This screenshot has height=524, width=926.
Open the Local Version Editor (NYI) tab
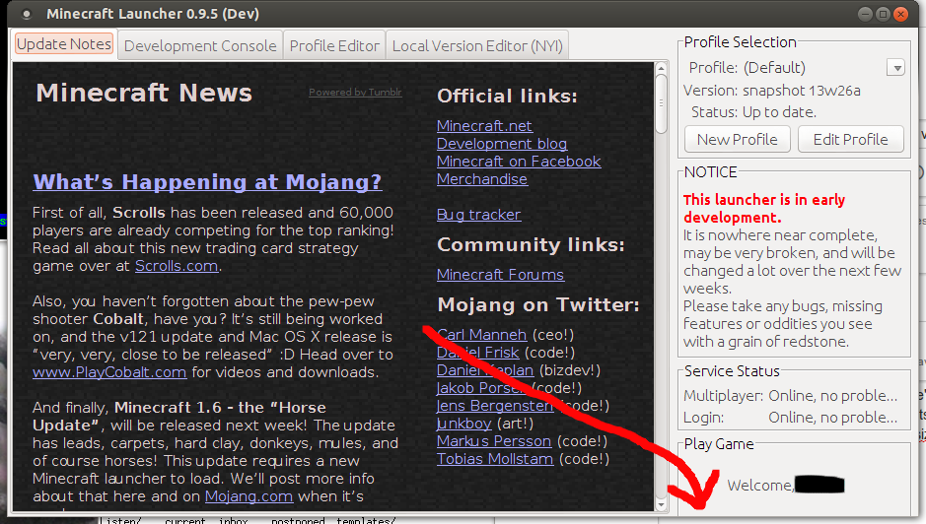[x=477, y=45]
